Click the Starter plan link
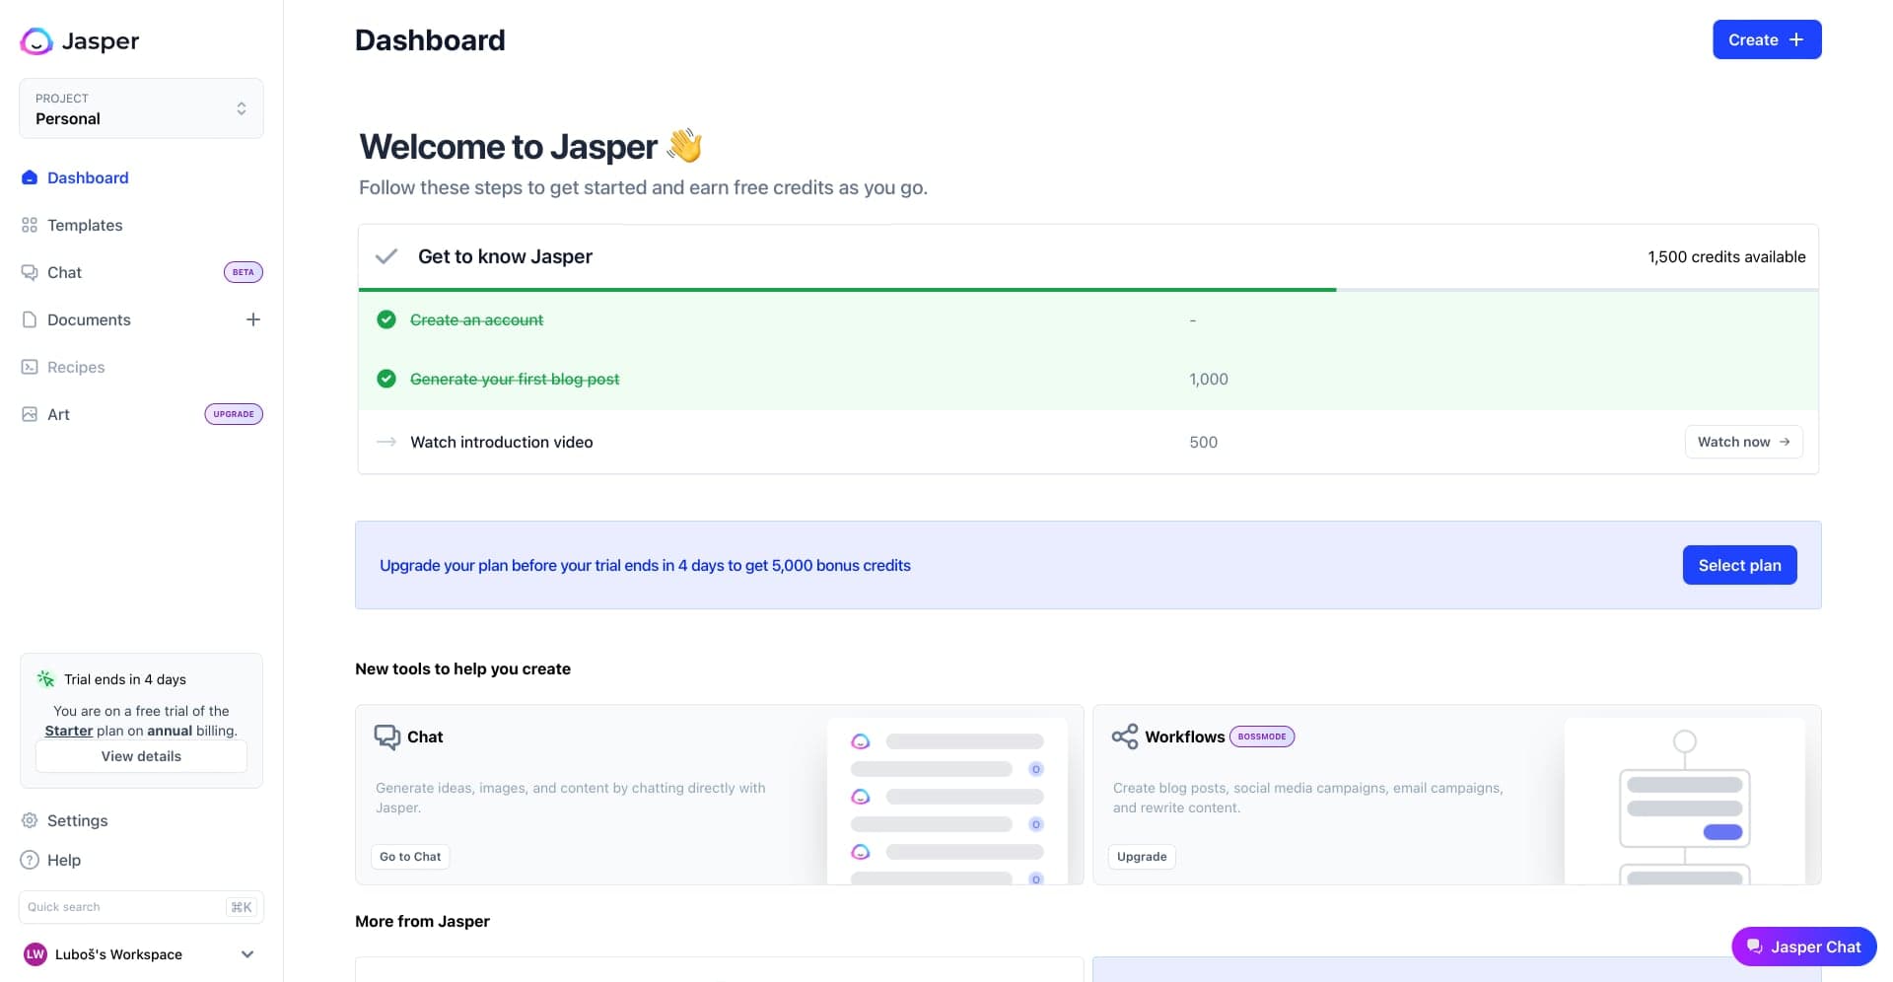Viewport: 1893px width, 982px height. click(68, 731)
